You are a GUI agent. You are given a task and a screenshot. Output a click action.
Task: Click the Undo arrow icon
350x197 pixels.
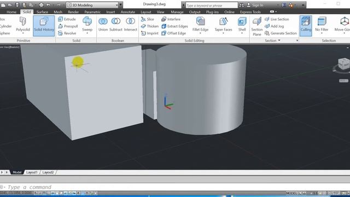tap(49, 5)
